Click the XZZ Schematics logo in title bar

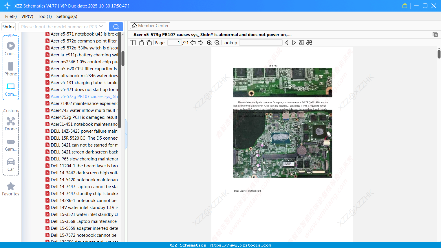(x=7, y=6)
